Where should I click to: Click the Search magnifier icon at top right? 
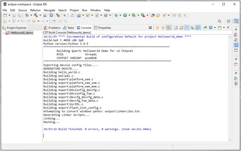point(220,21)
